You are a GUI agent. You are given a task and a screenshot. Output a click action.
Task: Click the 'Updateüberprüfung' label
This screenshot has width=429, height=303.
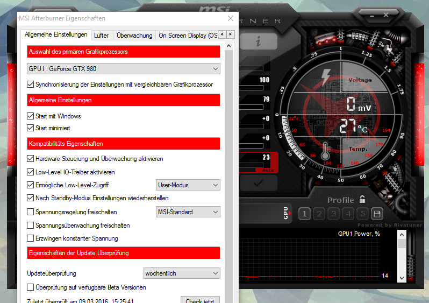click(x=52, y=273)
